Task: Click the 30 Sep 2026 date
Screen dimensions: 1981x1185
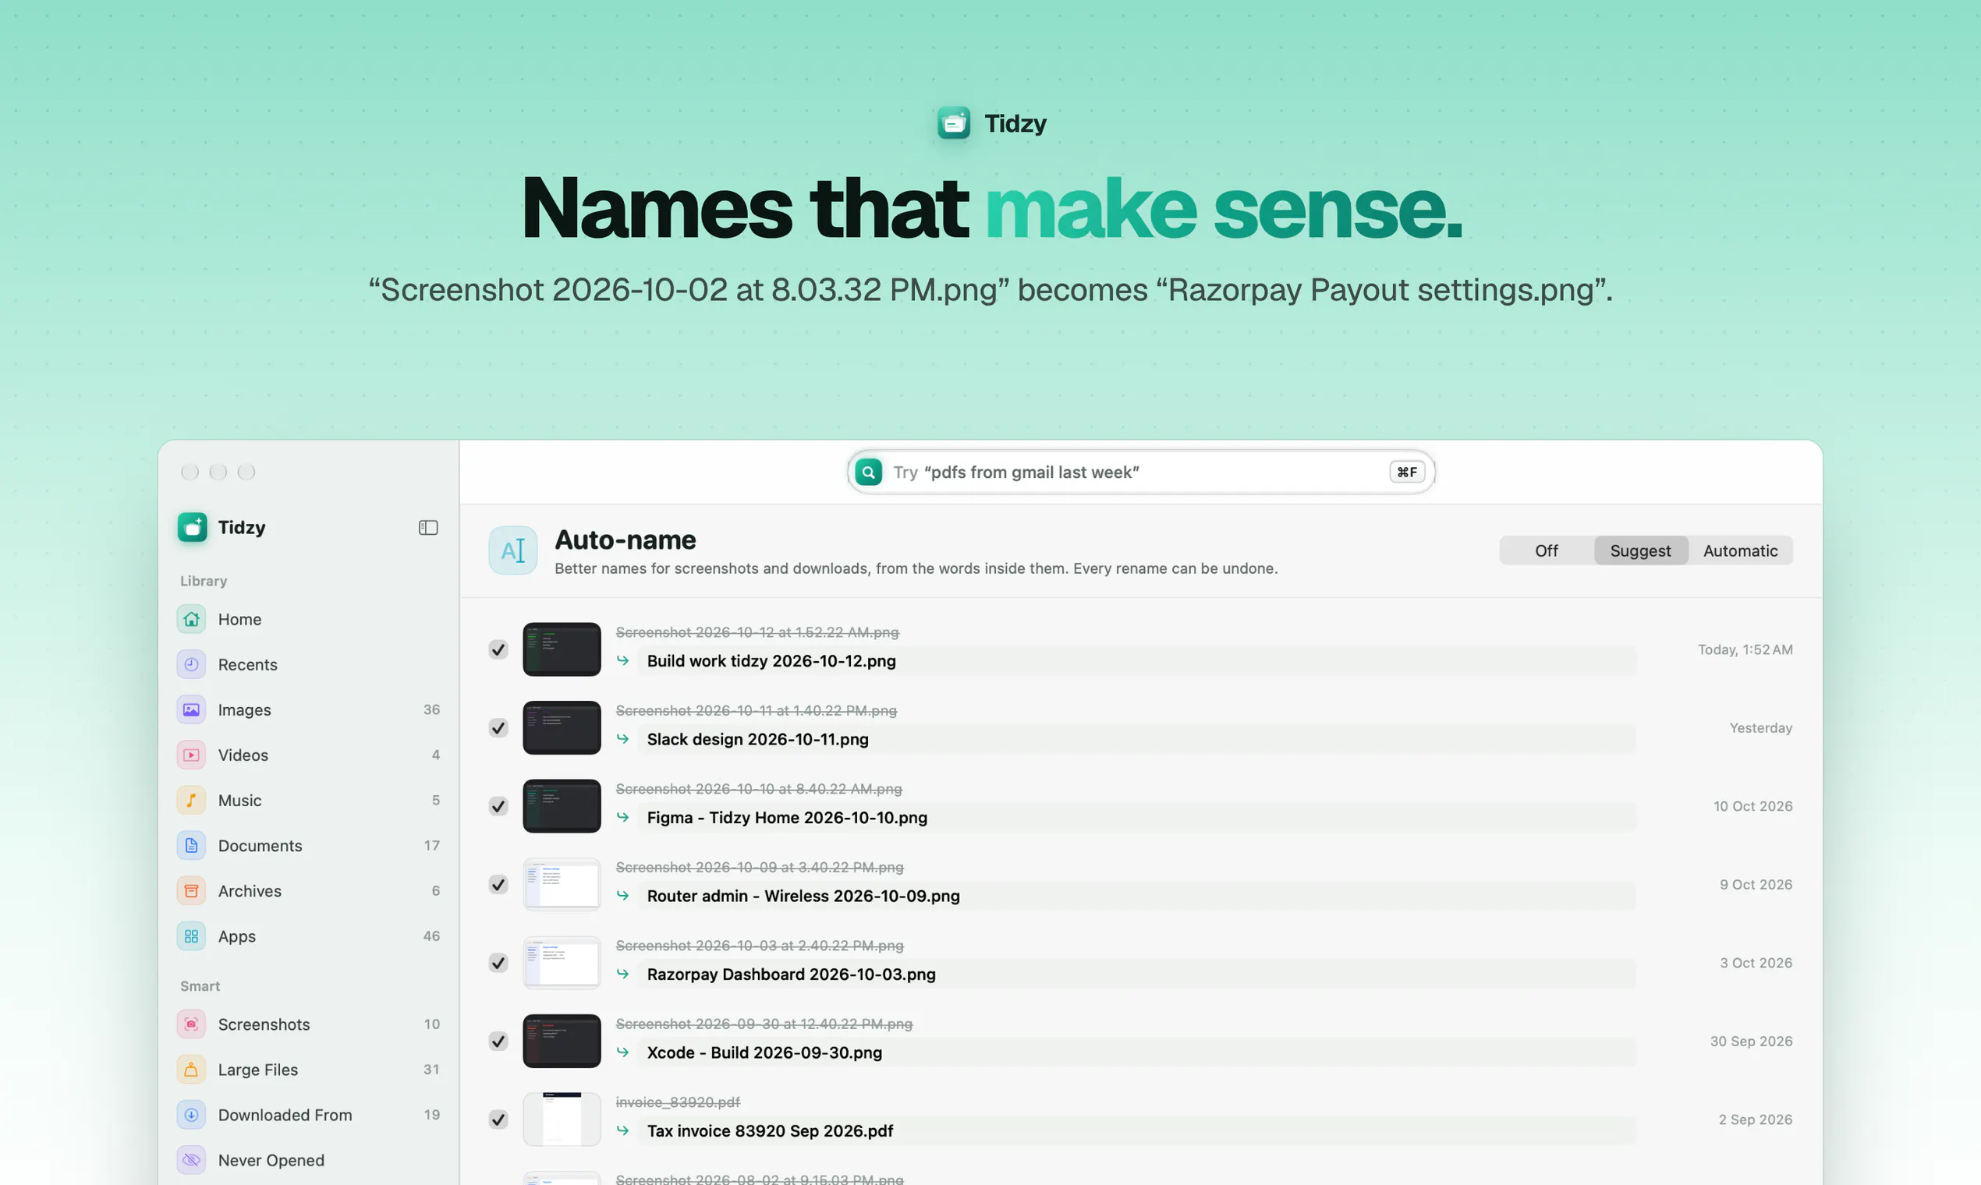Action: 1750,1041
